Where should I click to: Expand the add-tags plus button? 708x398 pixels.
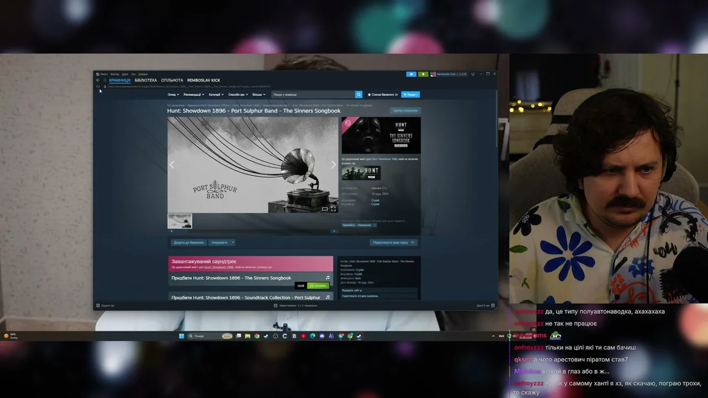pos(374,225)
